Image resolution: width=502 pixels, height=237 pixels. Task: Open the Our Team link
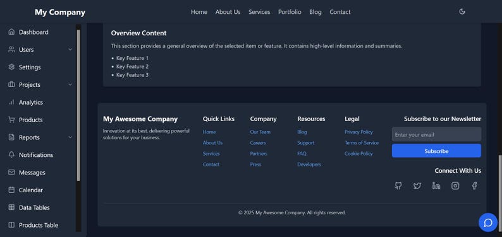260,132
